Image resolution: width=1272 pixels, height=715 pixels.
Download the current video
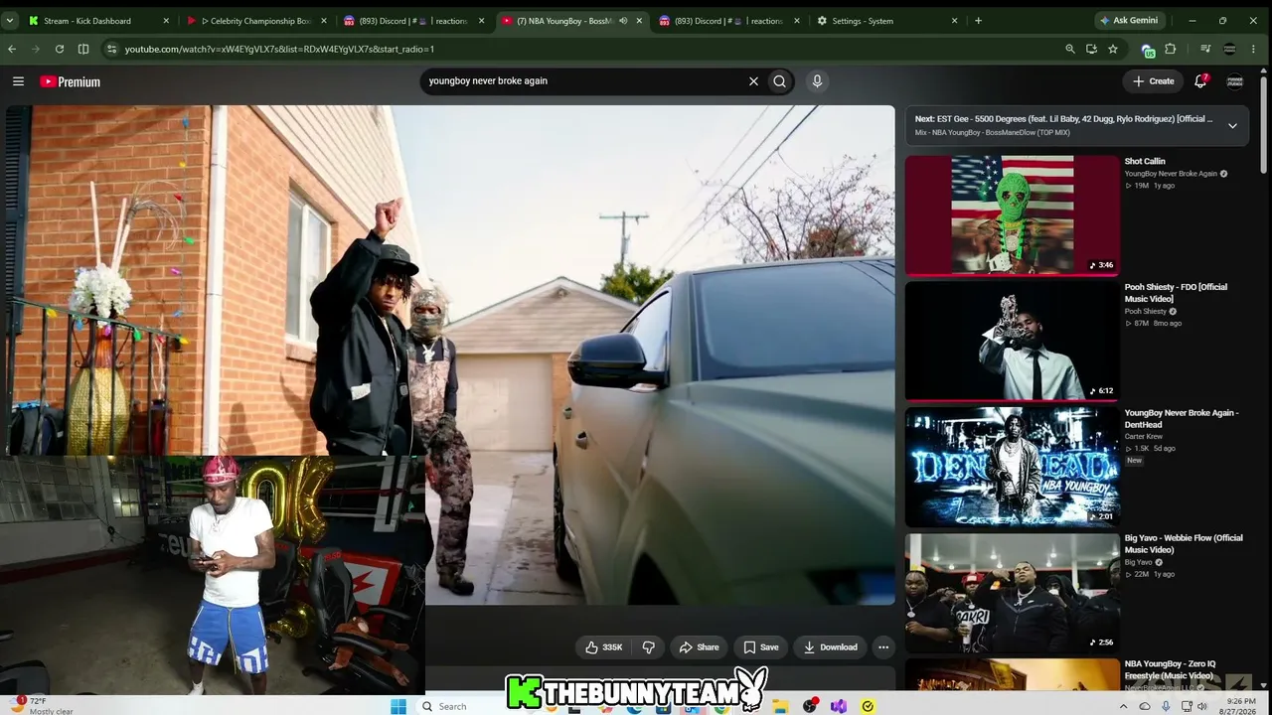[831, 647]
